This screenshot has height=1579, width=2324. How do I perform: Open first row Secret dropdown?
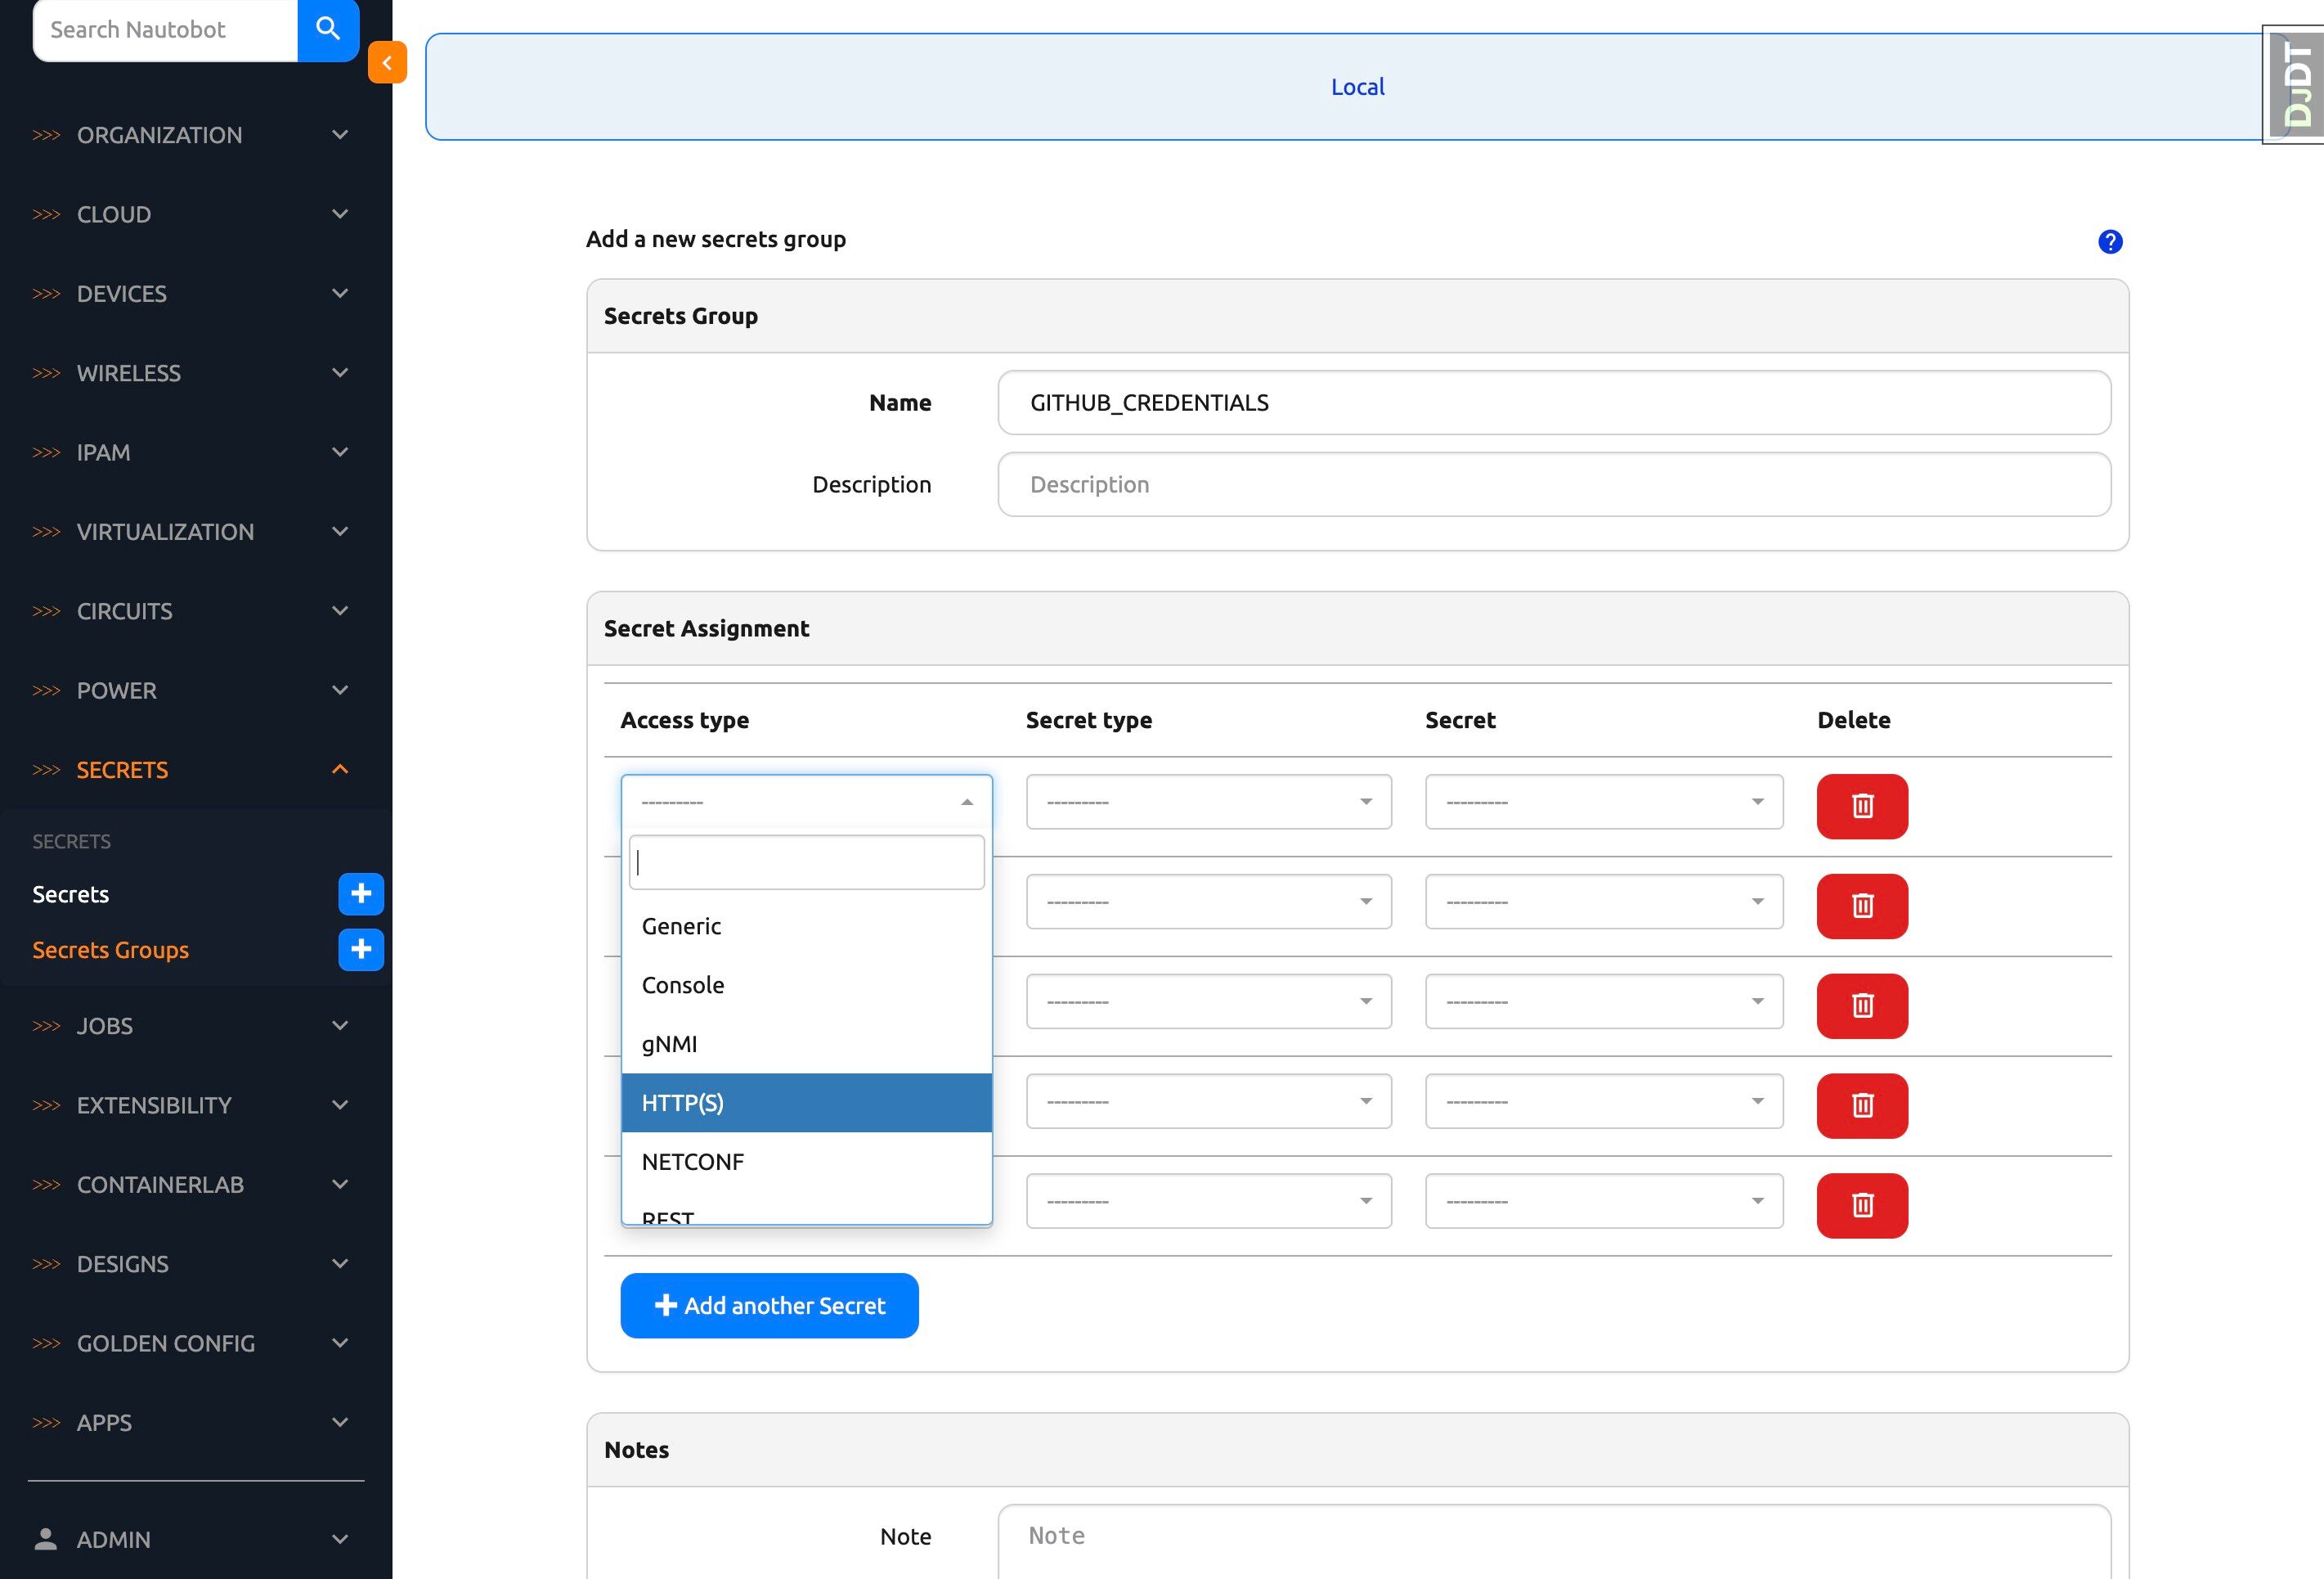tap(1603, 802)
